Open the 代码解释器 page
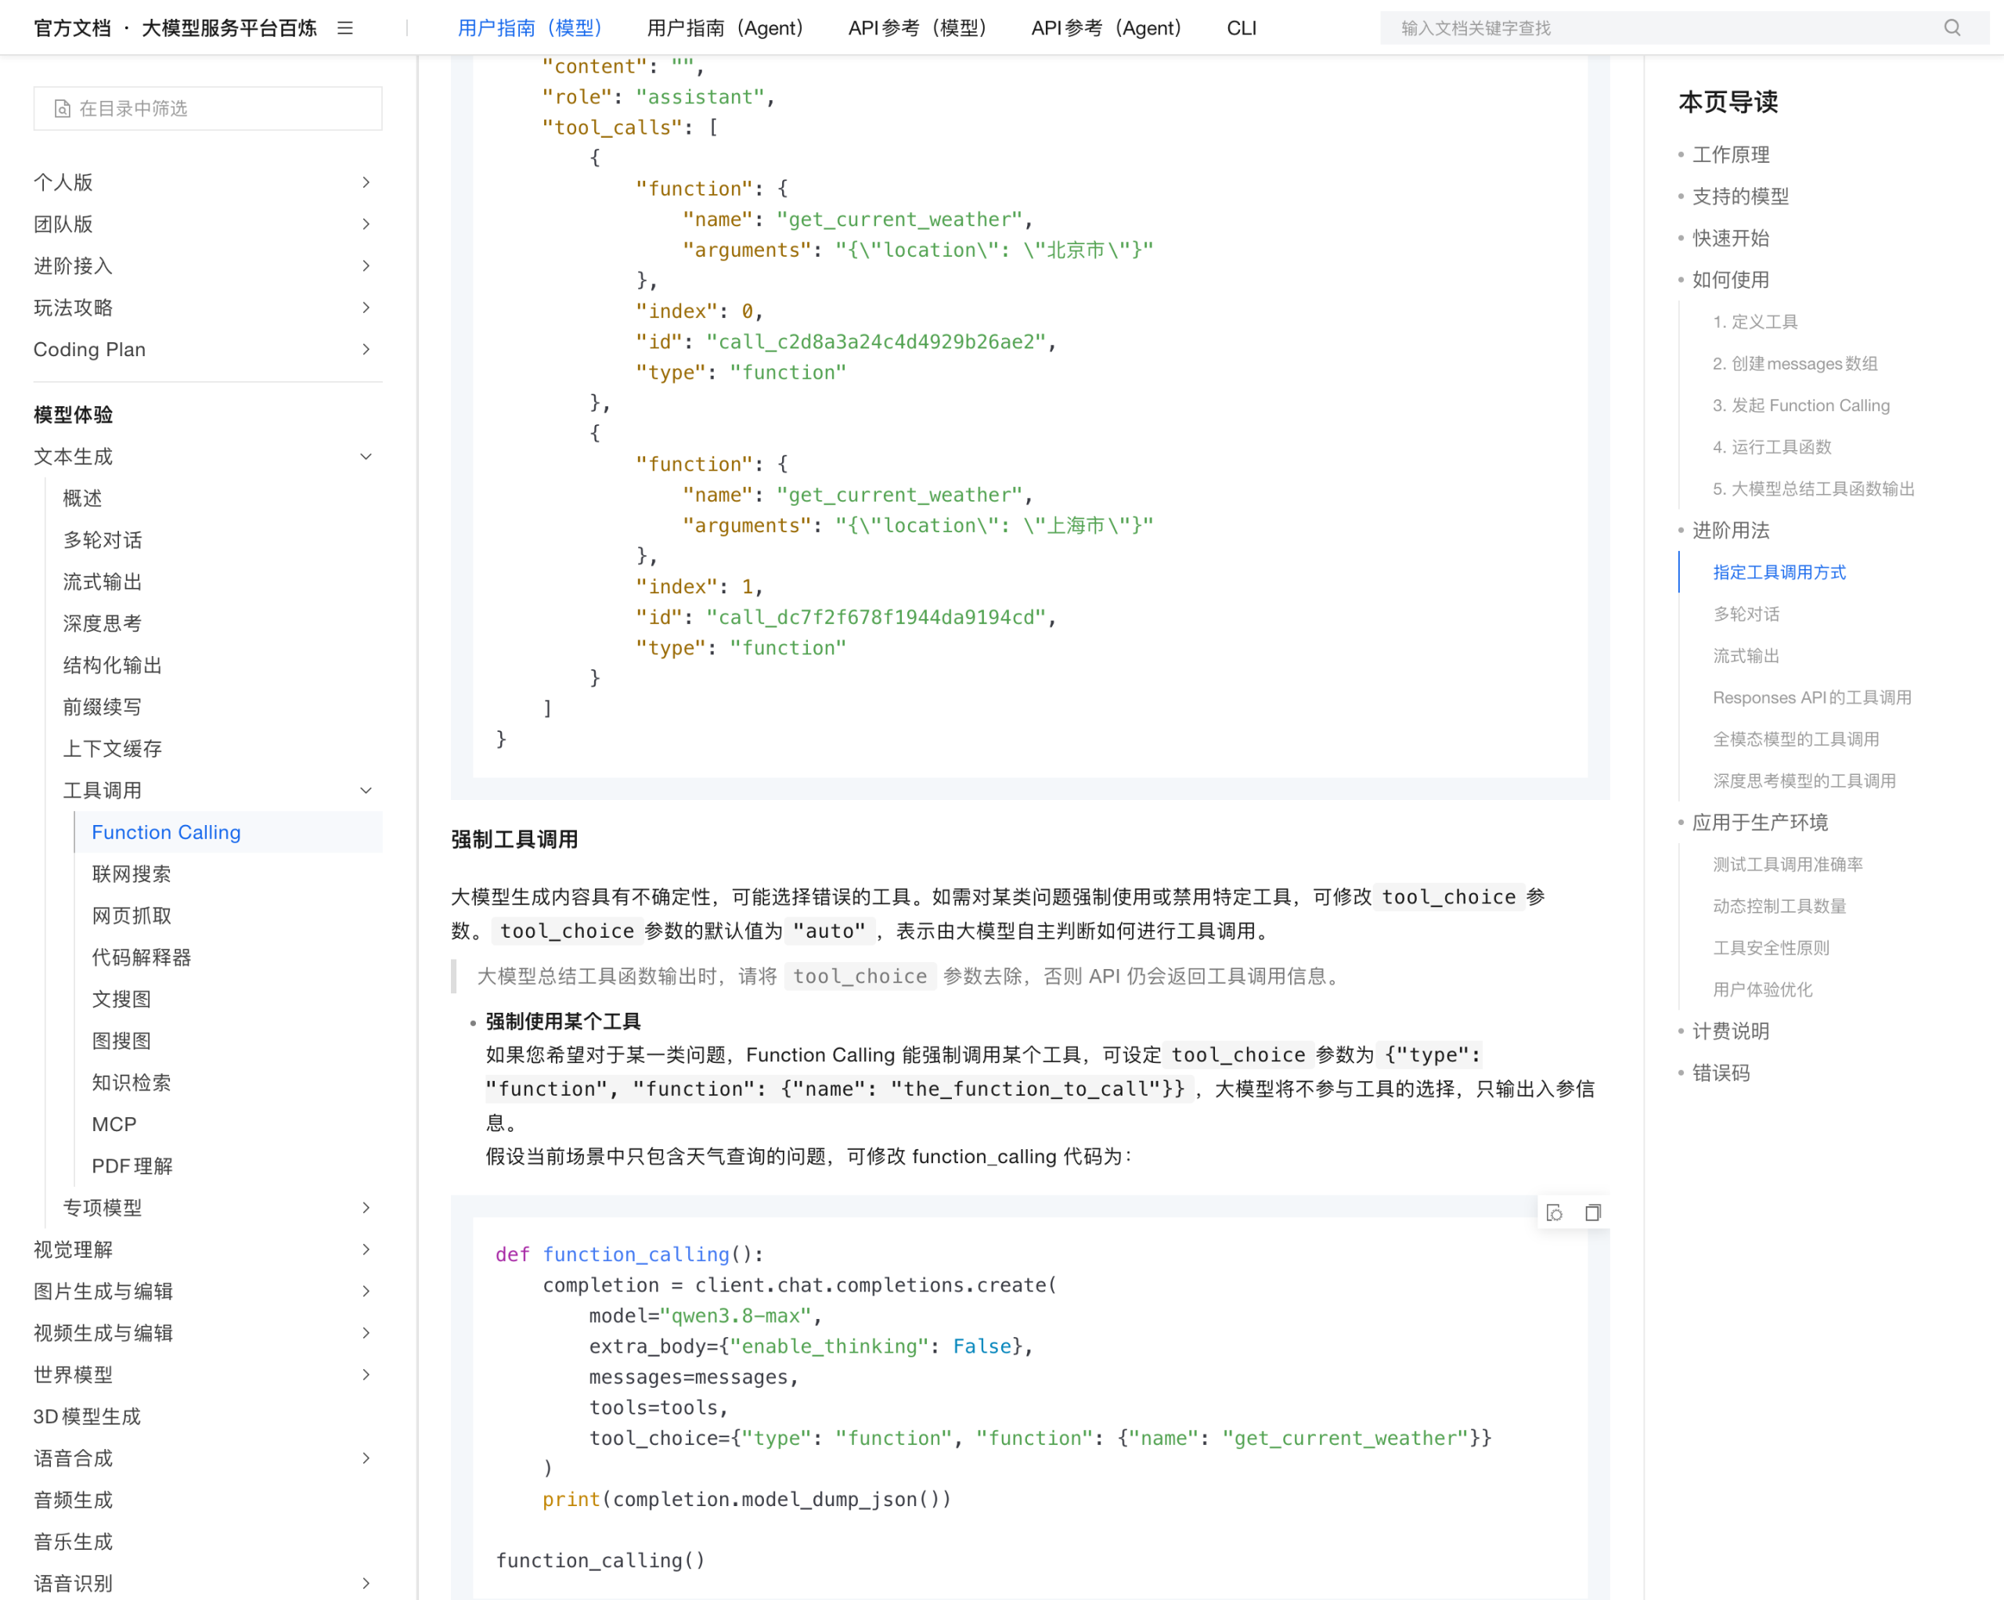 click(x=141, y=957)
